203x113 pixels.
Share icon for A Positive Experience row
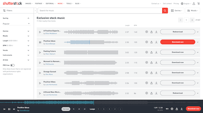pos(151,32)
